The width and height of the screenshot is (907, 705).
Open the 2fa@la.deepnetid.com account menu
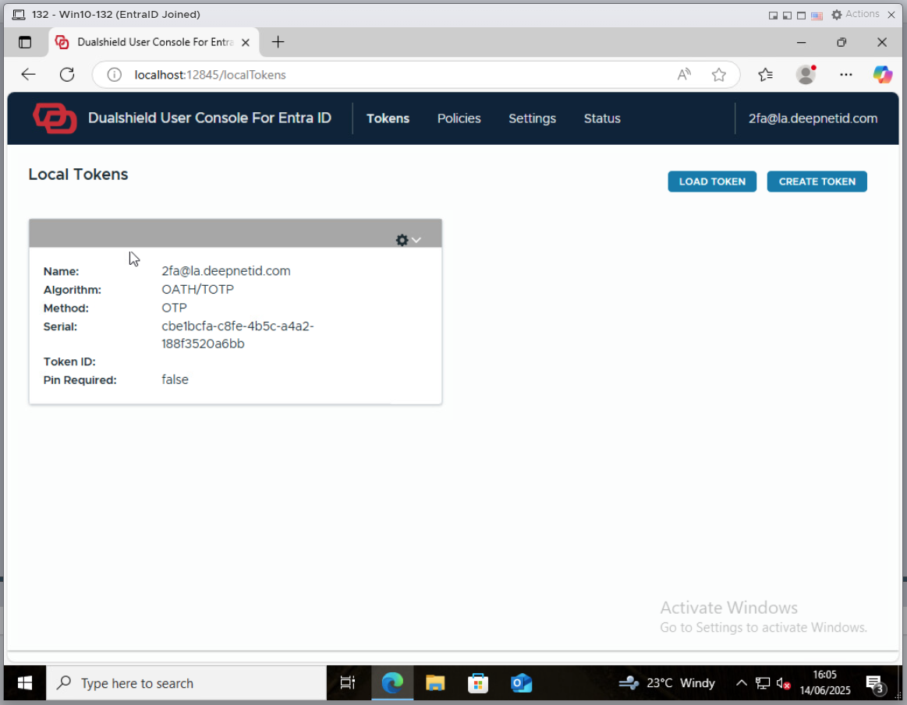point(813,118)
